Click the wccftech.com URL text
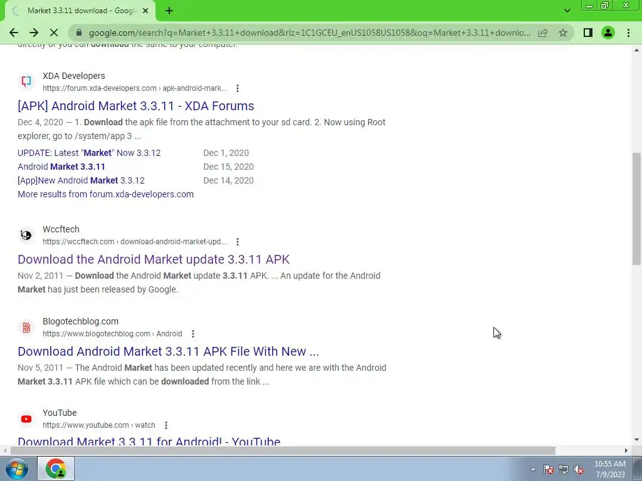 pyautogui.click(x=135, y=242)
